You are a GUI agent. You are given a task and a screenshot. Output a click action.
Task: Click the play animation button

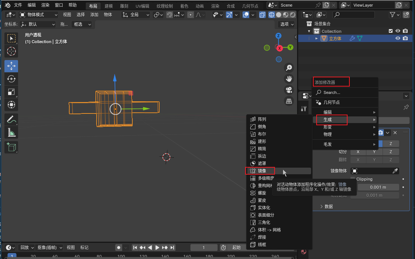click(x=157, y=248)
